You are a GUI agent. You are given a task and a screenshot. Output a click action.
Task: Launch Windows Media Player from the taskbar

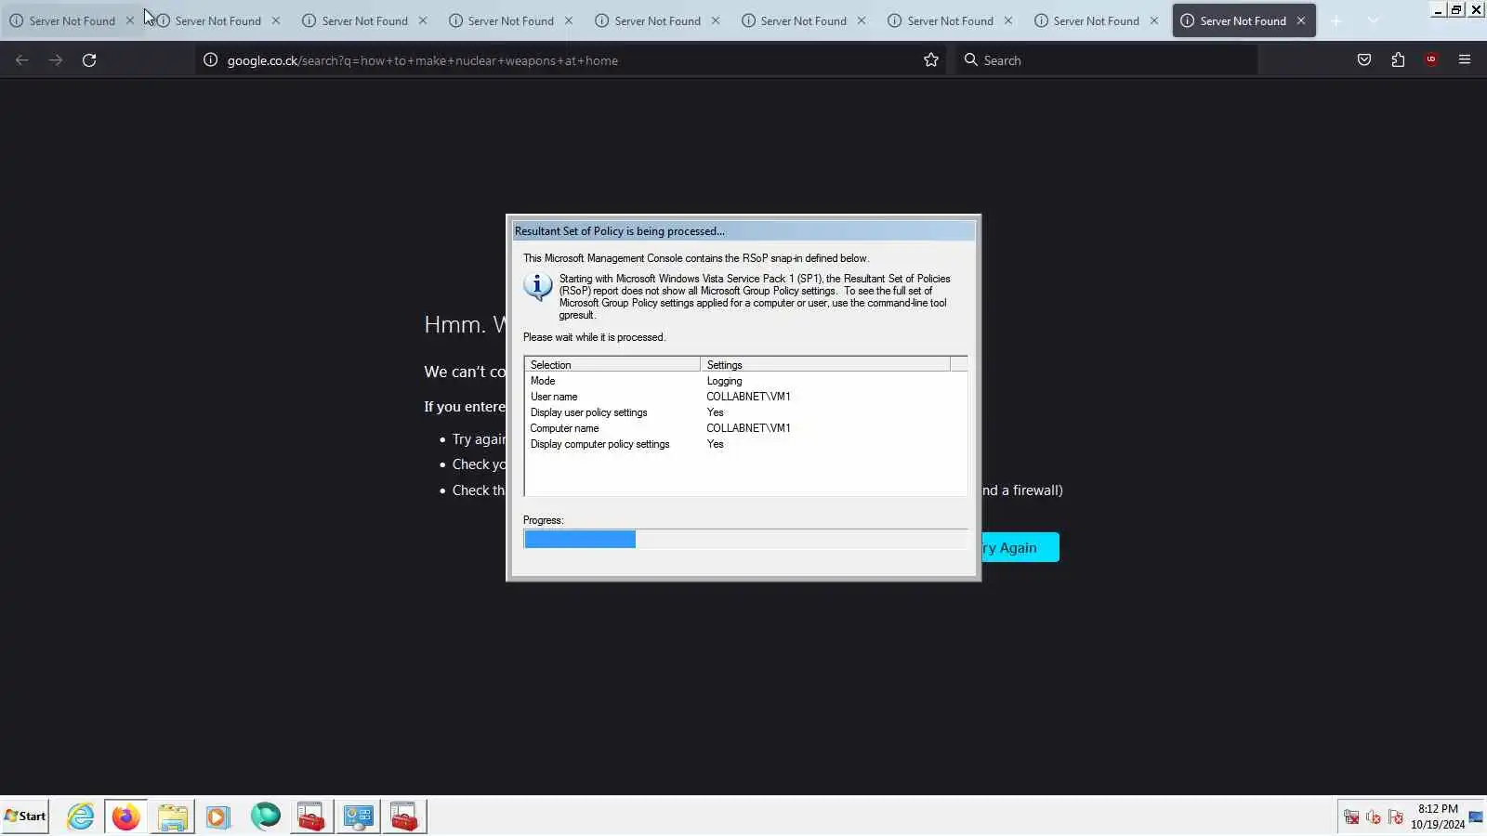click(x=218, y=816)
